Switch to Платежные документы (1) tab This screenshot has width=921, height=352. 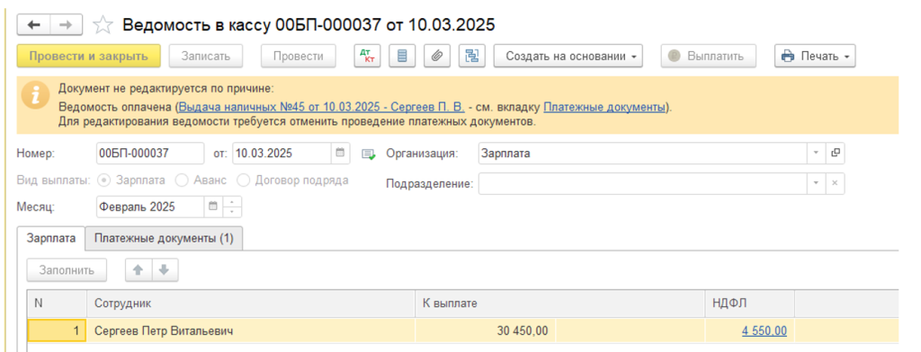pos(164,239)
